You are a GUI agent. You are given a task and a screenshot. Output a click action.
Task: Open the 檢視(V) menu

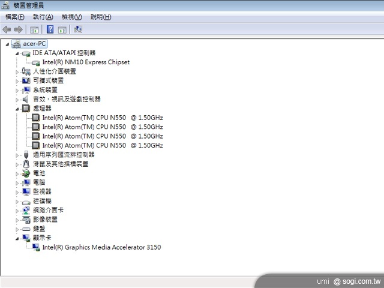(72, 17)
